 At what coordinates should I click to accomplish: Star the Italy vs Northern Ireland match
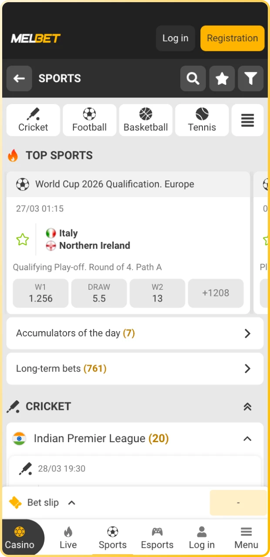click(x=22, y=239)
